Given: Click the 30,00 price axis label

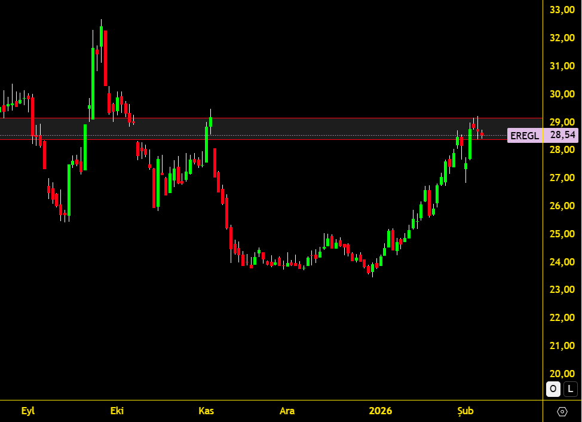Looking at the screenshot, I should click(562, 94).
